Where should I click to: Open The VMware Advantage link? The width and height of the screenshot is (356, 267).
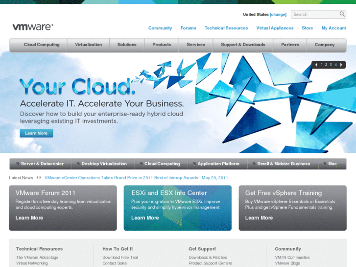point(37,257)
